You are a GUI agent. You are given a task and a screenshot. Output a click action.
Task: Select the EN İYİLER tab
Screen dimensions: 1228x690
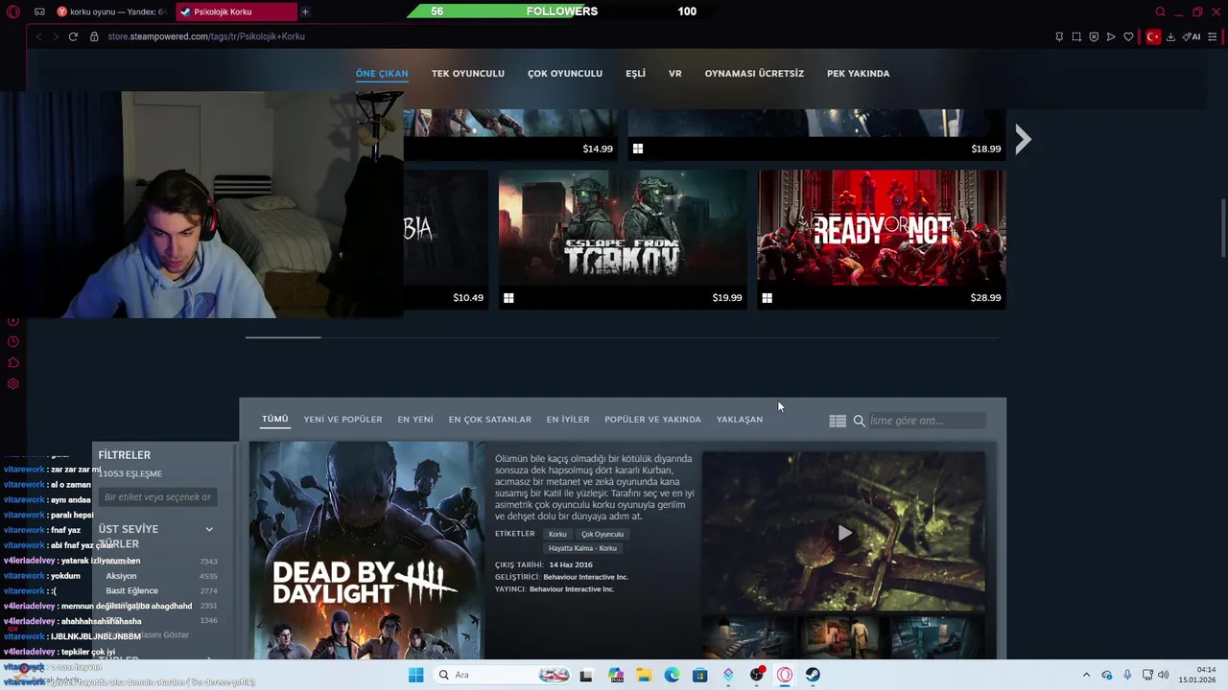(568, 420)
